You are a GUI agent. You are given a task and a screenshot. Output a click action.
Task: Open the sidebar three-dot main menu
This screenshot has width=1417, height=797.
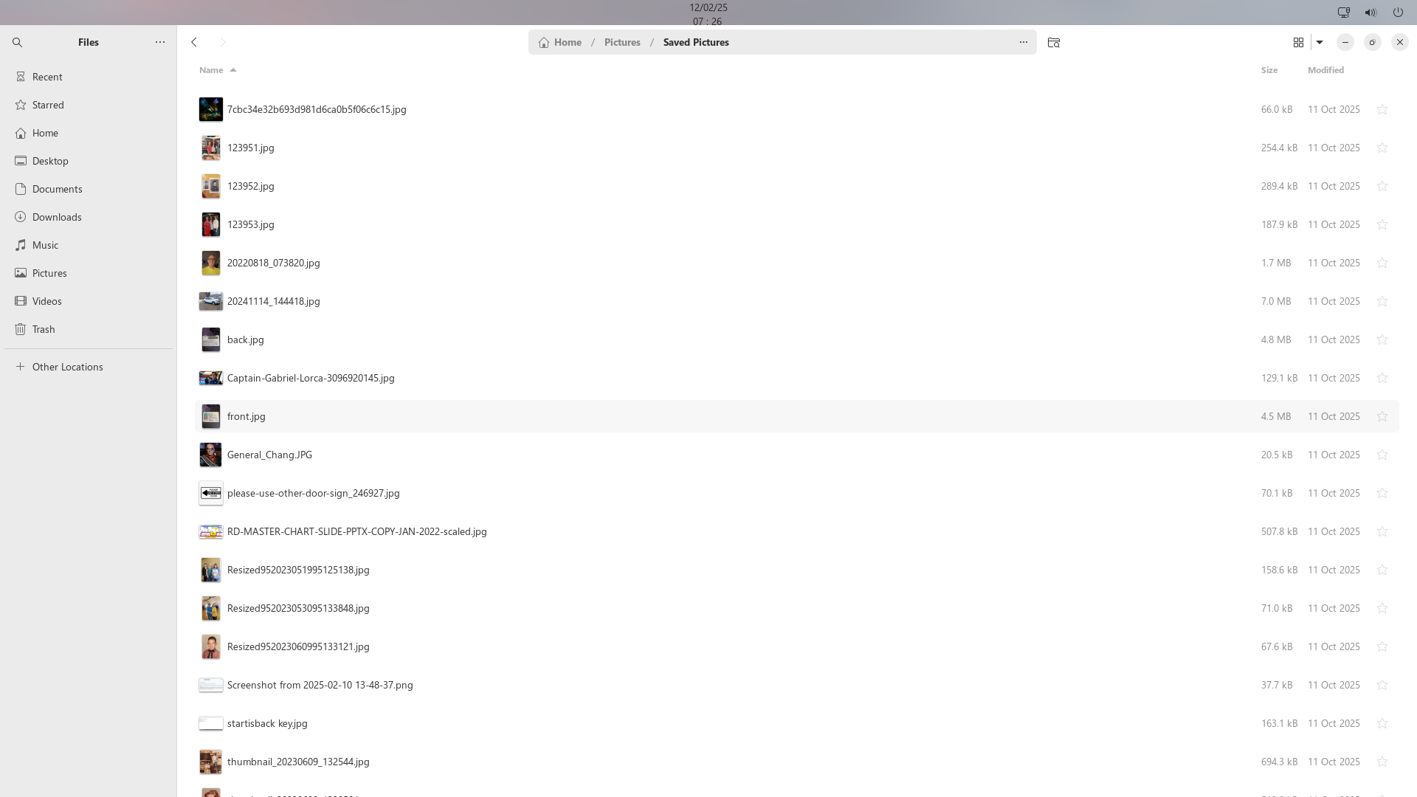coord(160,42)
